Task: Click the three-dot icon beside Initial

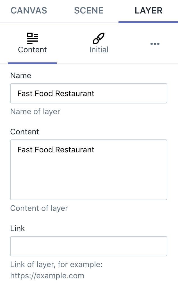Action: tap(155, 44)
